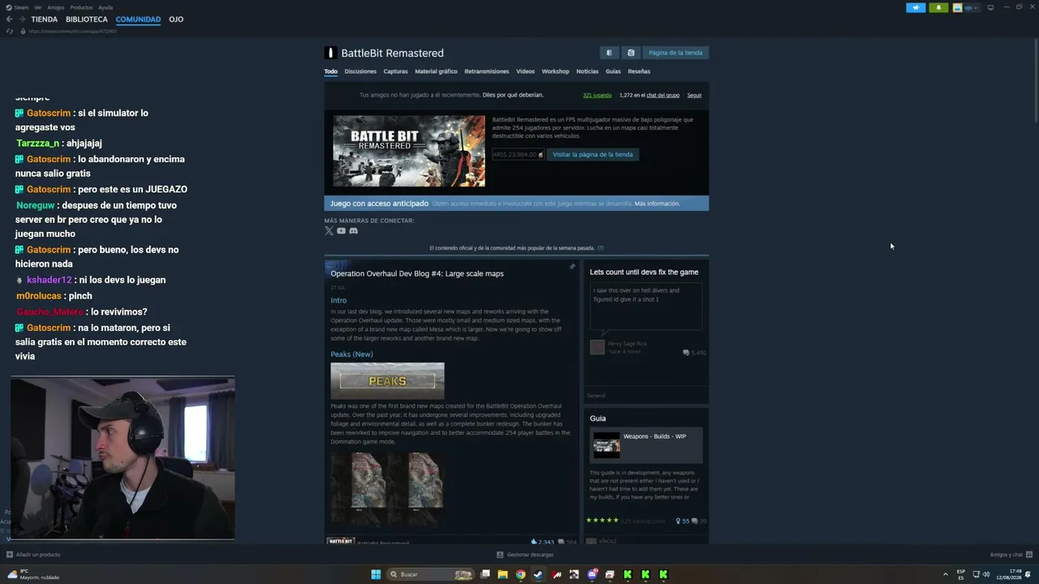Click the Steam taskbar icon

538,574
